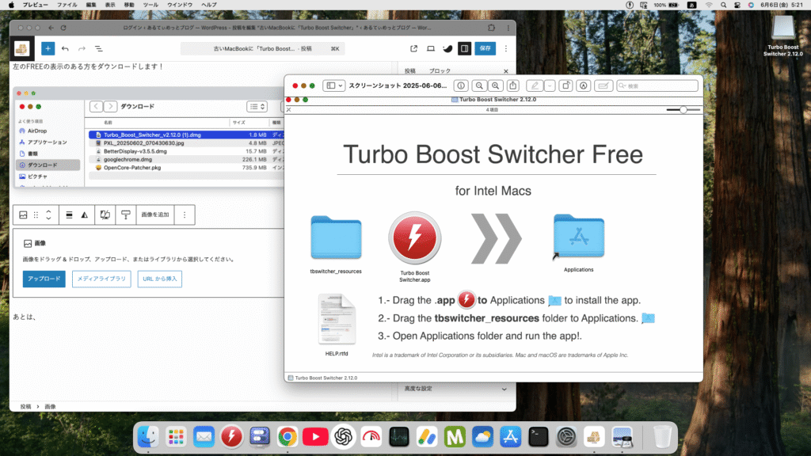
Task: Share the screenshot from Preview toolbar
Action: [x=513, y=85]
